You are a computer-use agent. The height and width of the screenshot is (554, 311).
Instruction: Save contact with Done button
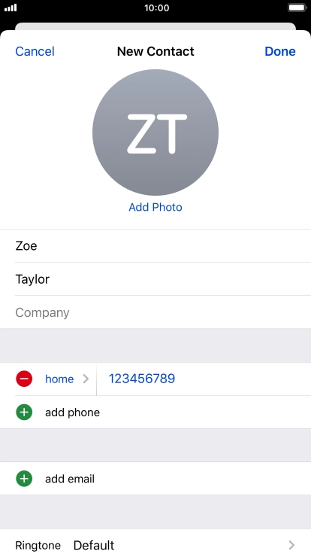(x=280, y=51)
